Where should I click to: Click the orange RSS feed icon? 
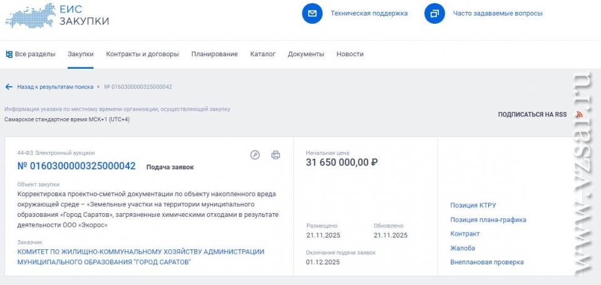pos(579,114)
